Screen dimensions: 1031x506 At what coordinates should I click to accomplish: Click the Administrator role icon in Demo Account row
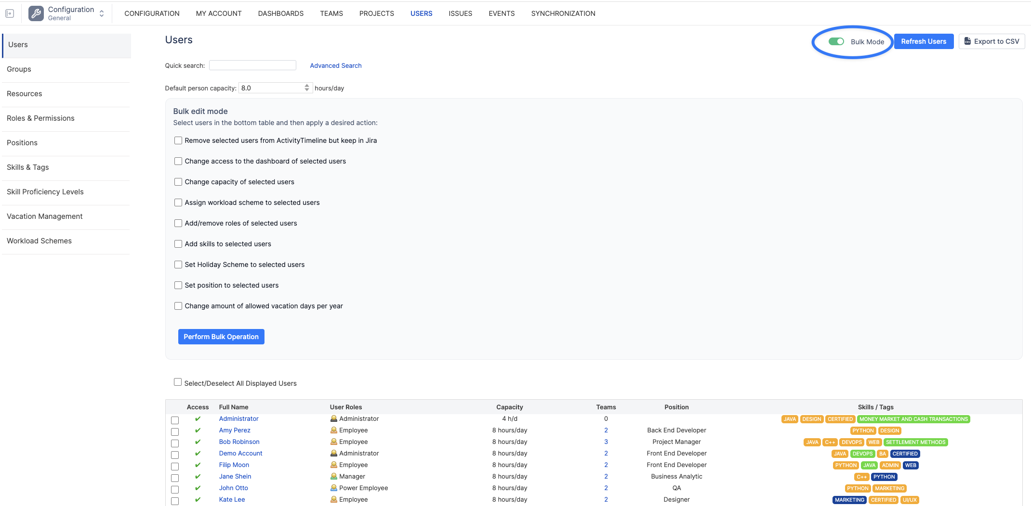pyautogui.click(x=333, y=454)
